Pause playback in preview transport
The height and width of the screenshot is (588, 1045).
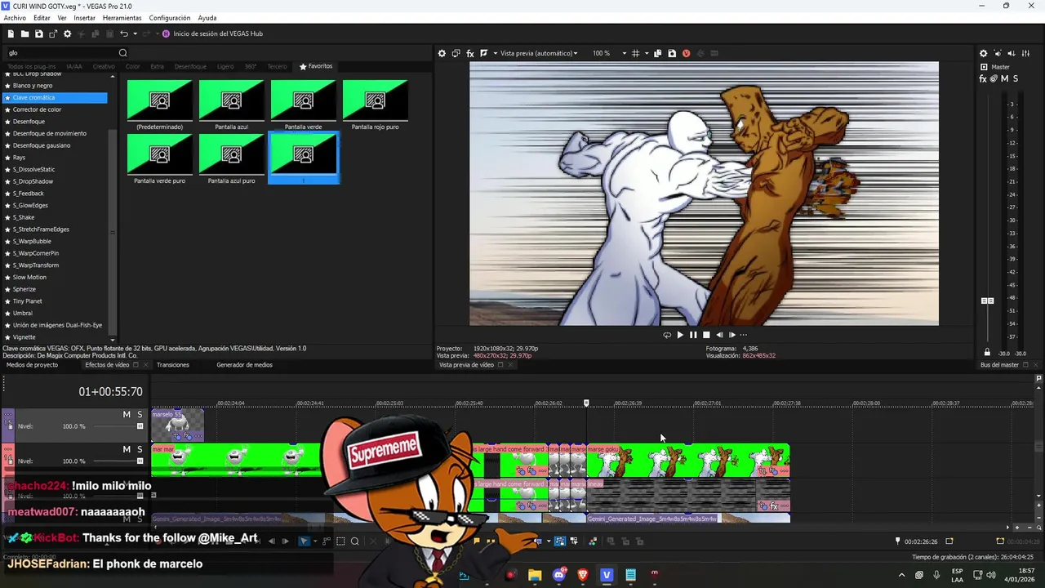coord(693,335)
